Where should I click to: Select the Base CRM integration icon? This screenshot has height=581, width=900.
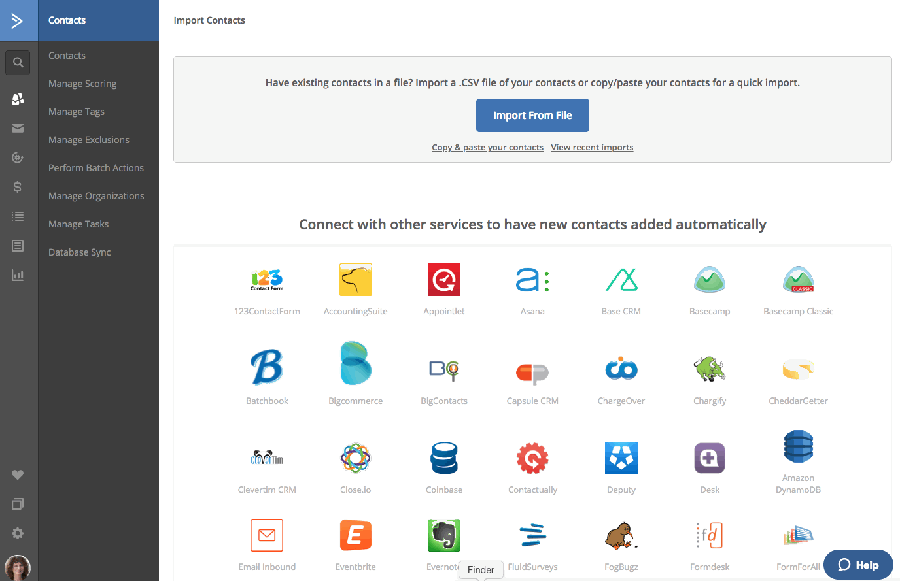point(621,280)
